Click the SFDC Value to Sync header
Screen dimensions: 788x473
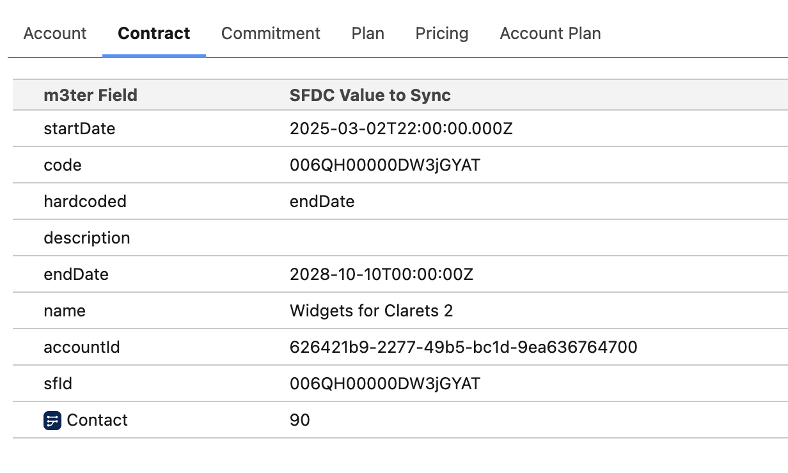(x=370, y=95)
